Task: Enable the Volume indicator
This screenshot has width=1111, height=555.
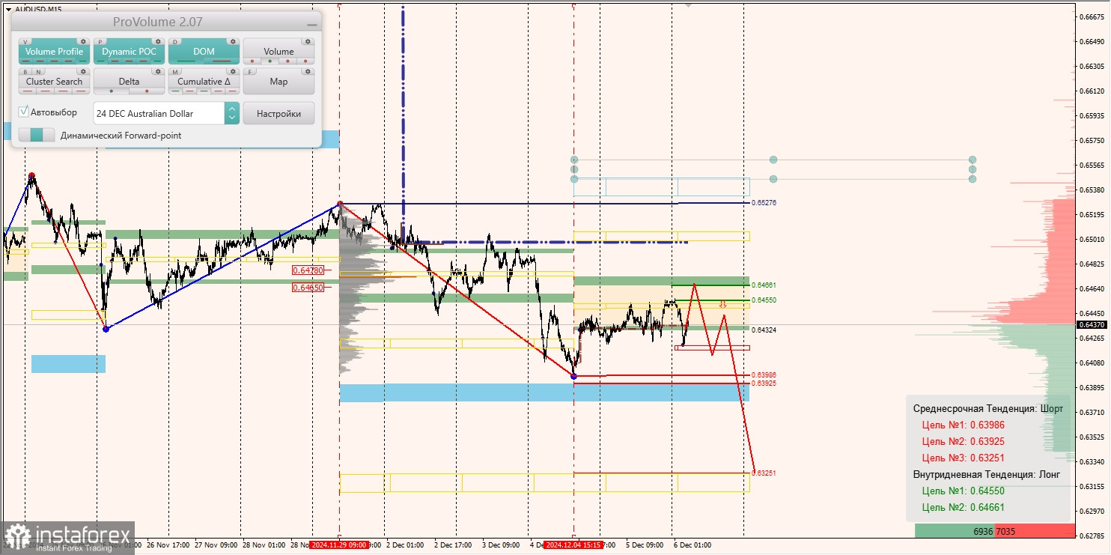Action: click(278, 52)
